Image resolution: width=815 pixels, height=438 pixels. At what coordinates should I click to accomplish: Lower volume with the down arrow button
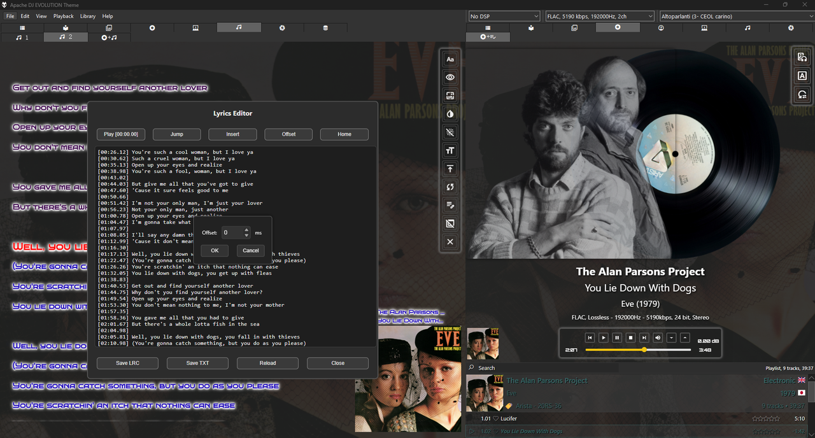point(671,337)
